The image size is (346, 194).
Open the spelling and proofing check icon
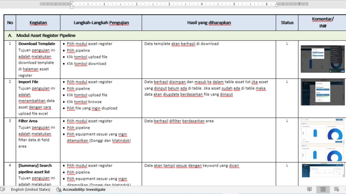pyautogui.click(x=3, y=189)
